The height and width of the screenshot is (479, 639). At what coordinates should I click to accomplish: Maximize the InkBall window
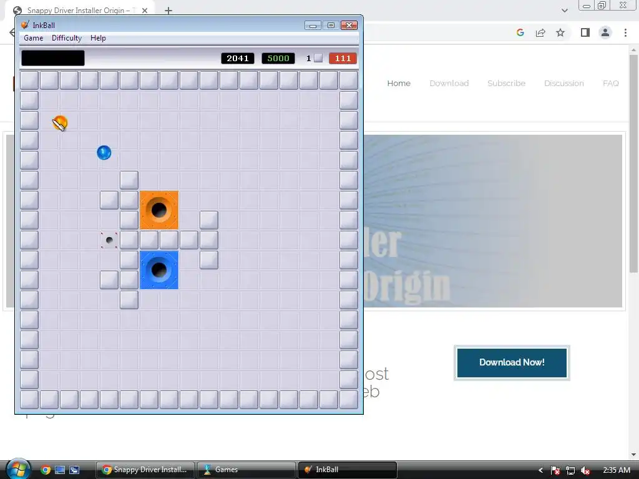pyautogui.click(x=331, y=25)
